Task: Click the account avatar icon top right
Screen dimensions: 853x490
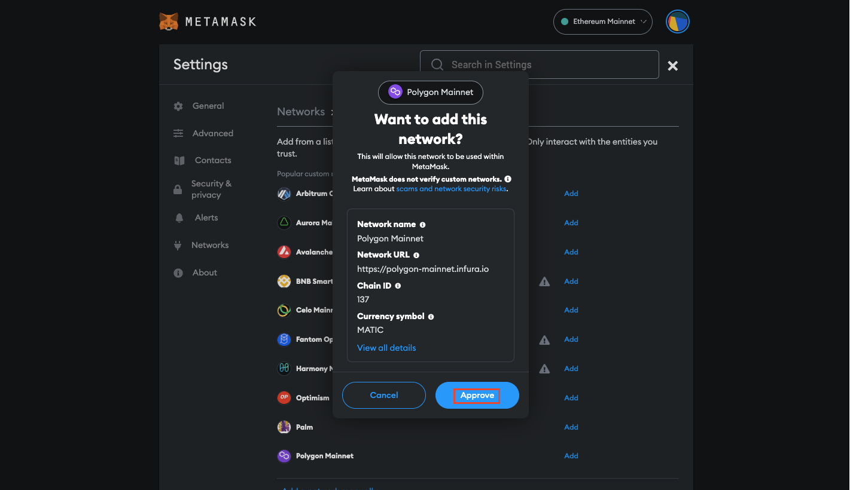Action: (677, 21)
